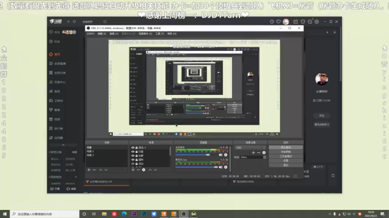The width and height of the screenshot is (389, 218).
Task: Mute 麦克风/Aux with its speaker icon
Action: click(x=220, y=167)
